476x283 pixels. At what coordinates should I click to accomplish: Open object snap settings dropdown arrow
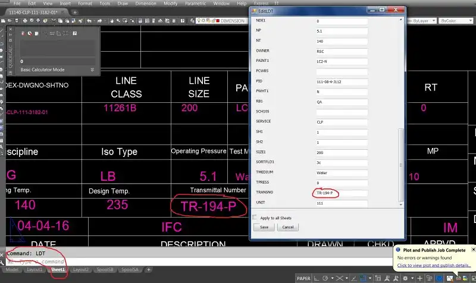click(370, 278)
